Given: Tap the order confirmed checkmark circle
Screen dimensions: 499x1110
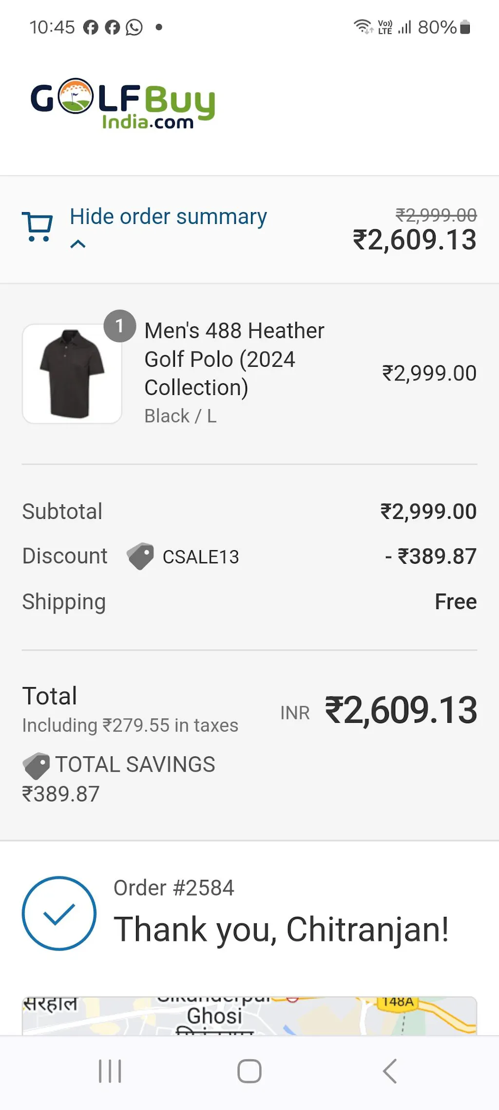Looking at the screenshot, I should click(59, 913).
